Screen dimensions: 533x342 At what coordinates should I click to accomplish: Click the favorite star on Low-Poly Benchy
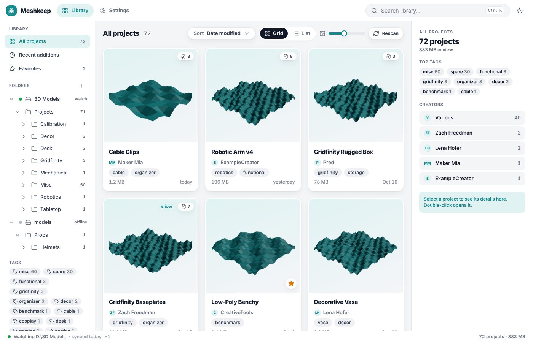point(291,283)
